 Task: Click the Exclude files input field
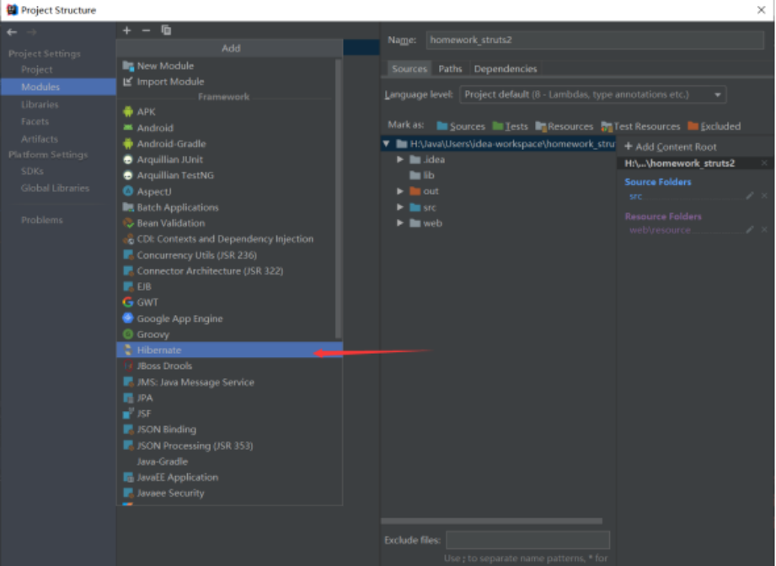point(527,540)
